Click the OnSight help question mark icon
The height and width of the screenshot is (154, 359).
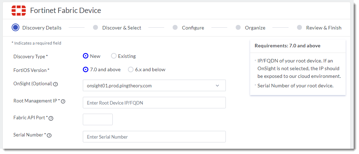pyautogui.click(x=56, y=84)
